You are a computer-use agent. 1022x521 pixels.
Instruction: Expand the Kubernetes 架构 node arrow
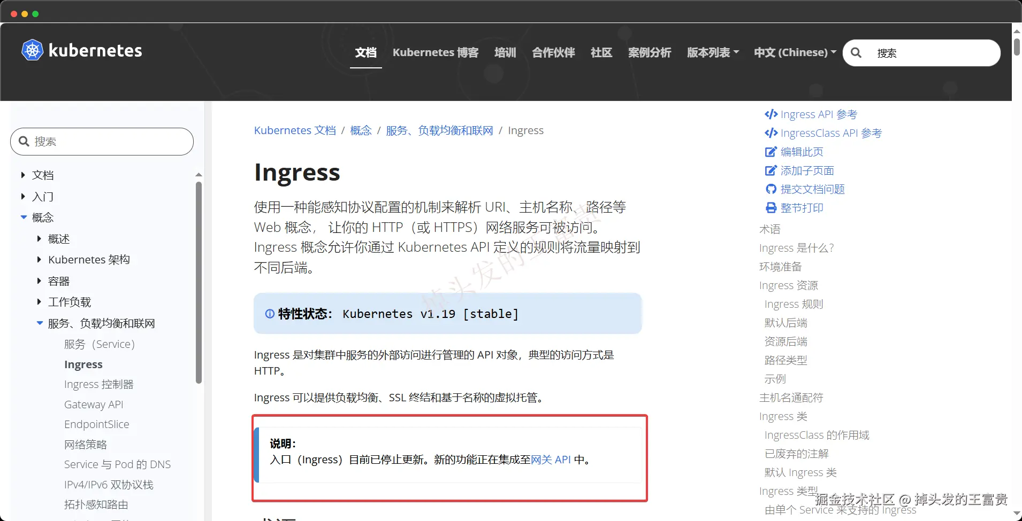pos(39,259)
